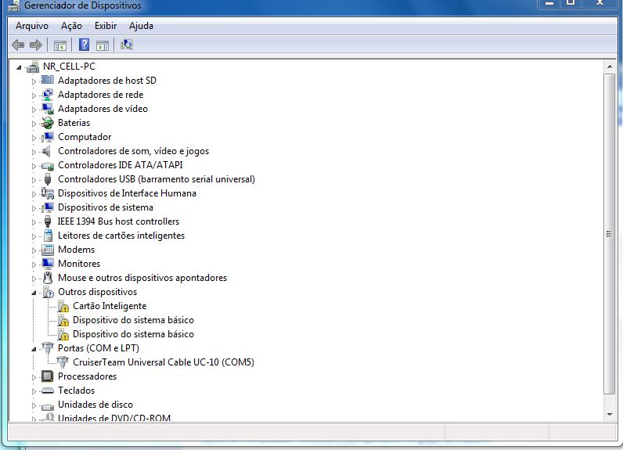Click the scrollbar down arrow
The image size is (623, 450).
[610, 415]
